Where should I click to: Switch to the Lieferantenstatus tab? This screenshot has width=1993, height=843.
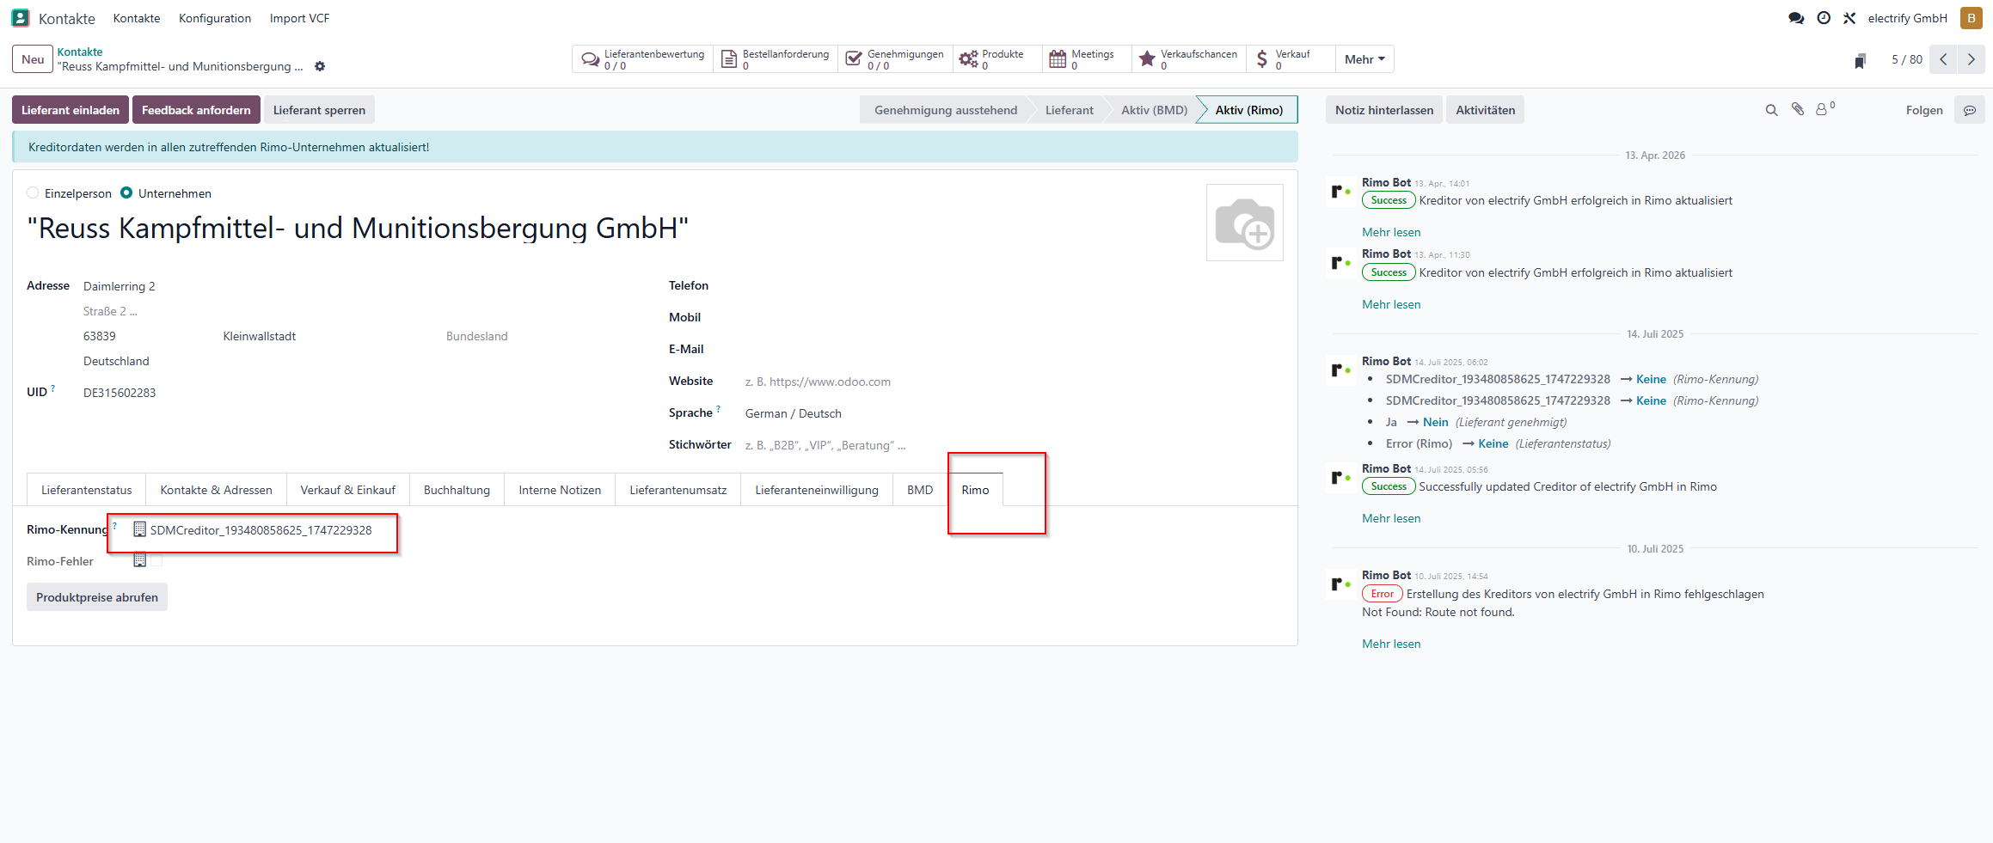click(87, 490)
